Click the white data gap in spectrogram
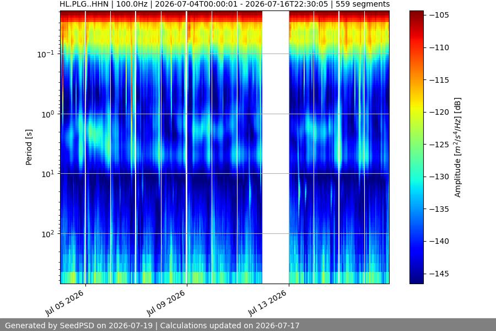This screenshot has width=496, height=331. [276, 147]
